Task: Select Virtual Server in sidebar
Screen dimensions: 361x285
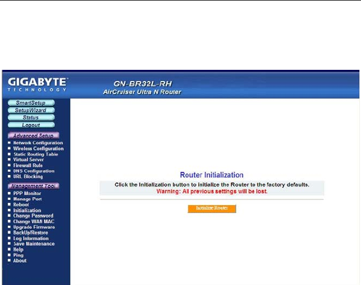Action: coord(28,159)
